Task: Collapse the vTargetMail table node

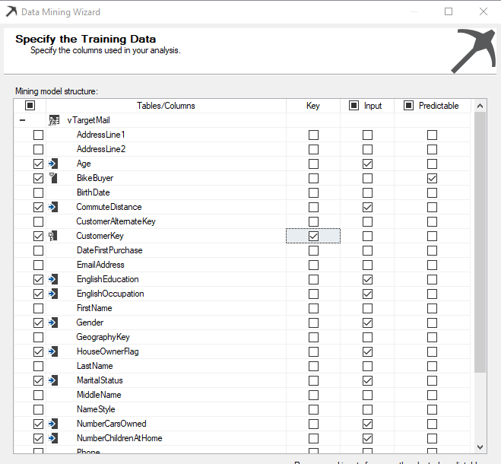Action: (23, 120)
